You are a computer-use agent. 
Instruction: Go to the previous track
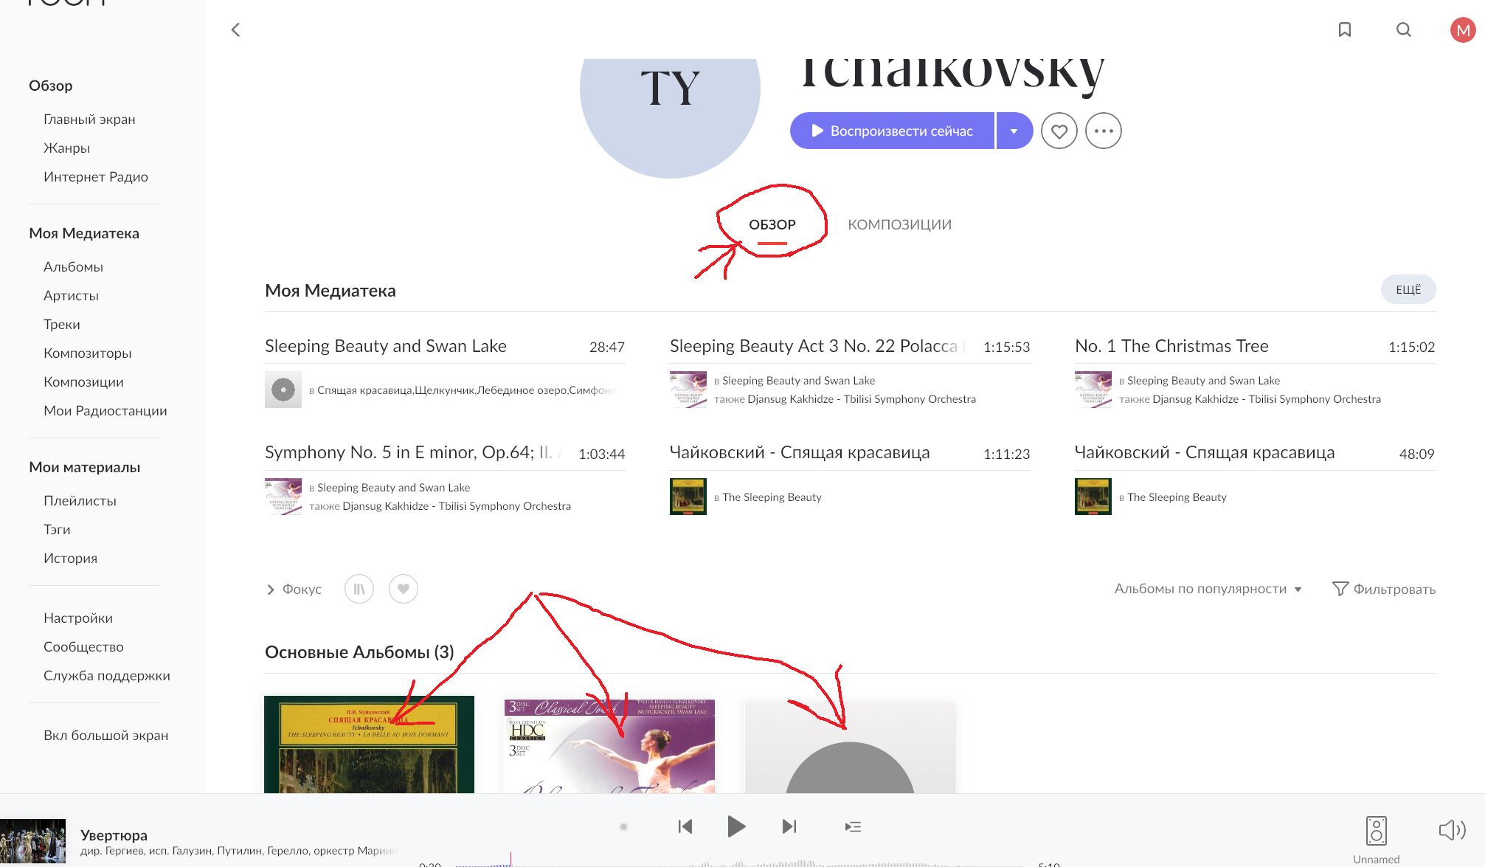click(685, 826)
